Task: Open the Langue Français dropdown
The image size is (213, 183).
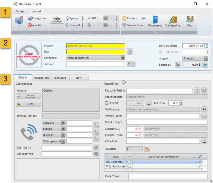Action: pos(206,58)
